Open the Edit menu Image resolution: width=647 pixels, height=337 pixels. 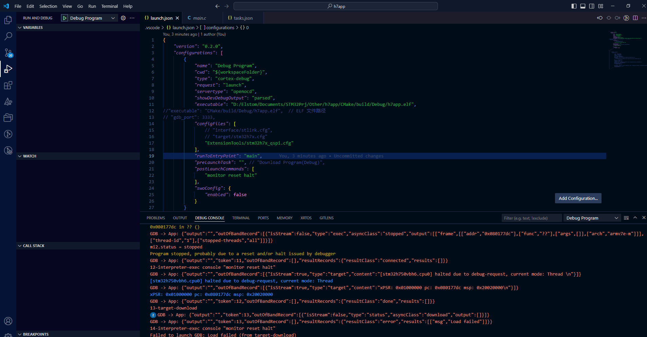[30, 6]
